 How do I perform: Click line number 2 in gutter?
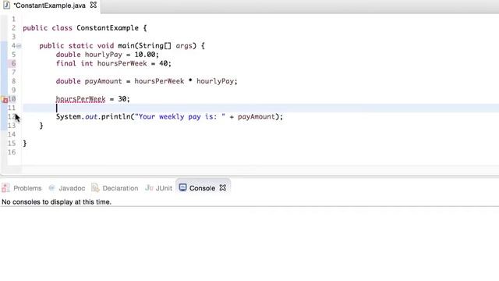tap(14, 28)
